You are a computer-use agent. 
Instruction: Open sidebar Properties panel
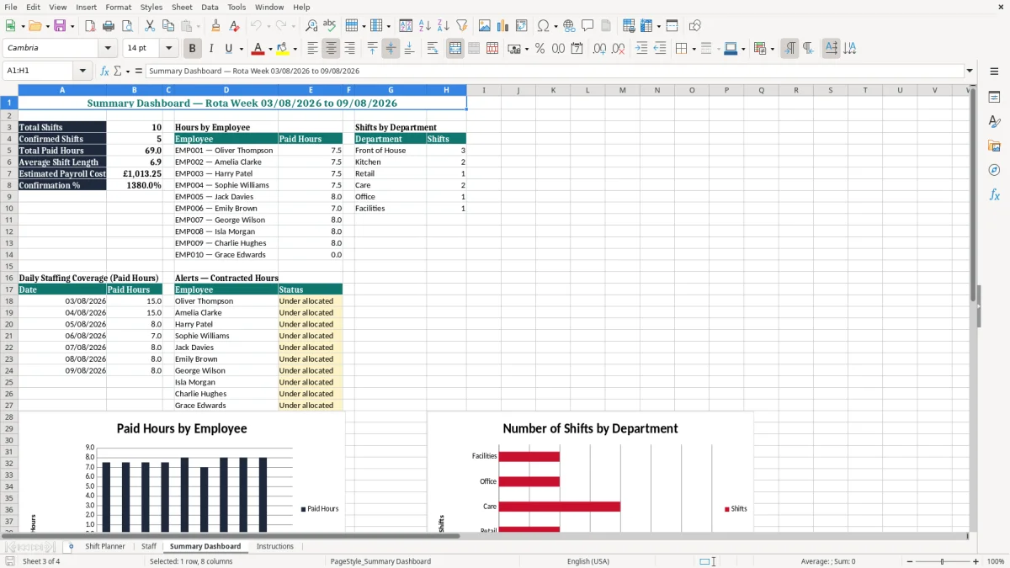(994, 97)
